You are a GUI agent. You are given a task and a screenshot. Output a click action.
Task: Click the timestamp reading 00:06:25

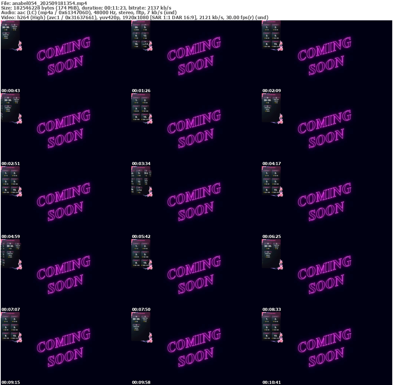click(x=272, y=236)
